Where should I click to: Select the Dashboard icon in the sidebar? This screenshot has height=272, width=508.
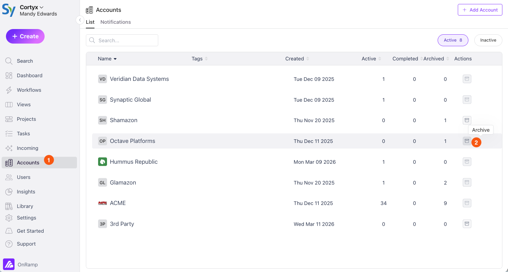pos(9,75)
